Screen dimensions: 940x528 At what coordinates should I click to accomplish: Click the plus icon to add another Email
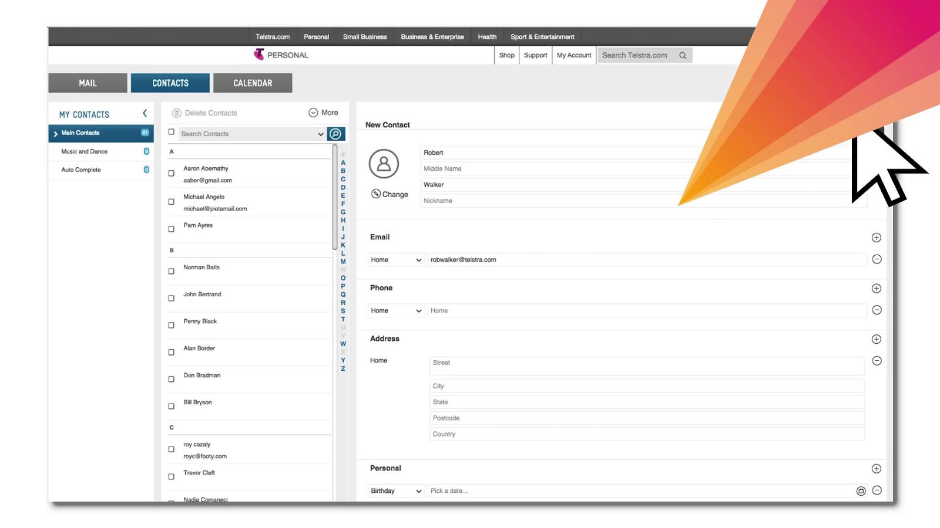tap(876, 237)
